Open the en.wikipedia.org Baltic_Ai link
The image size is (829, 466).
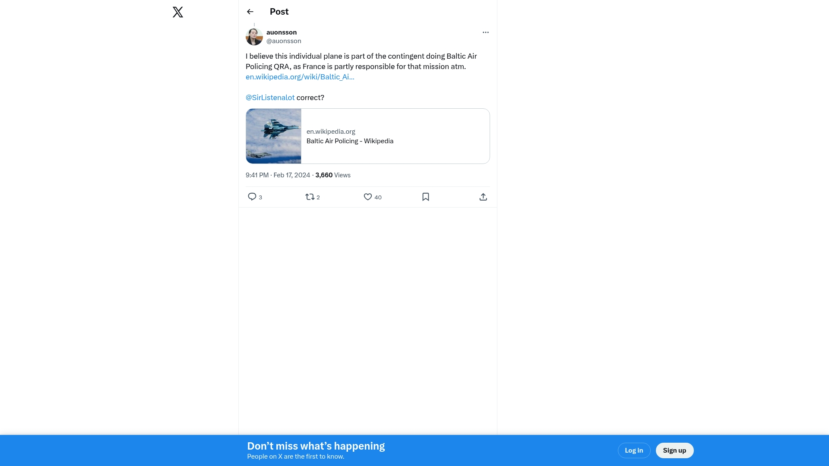pyautogui.click(x=300, y=77)
